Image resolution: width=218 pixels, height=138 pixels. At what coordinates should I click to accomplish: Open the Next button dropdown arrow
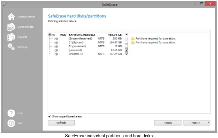point(208,123)
